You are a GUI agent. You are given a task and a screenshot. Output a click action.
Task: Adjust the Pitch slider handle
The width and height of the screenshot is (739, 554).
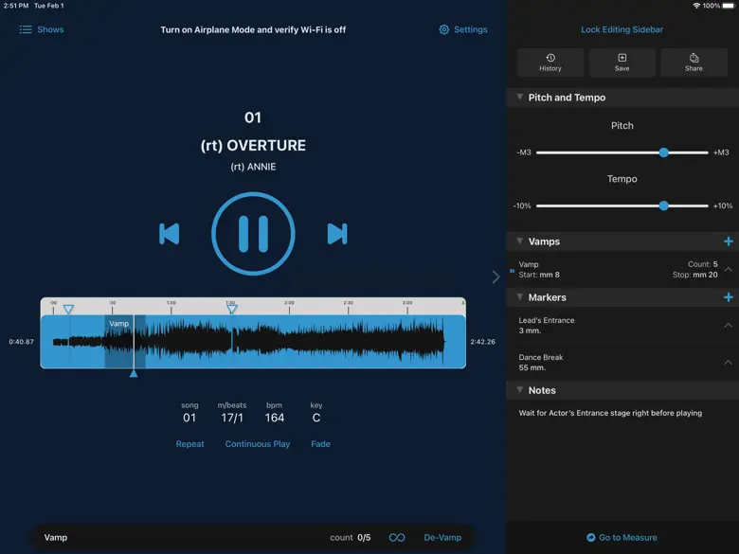pyautogui.click(x=663, y=152)
